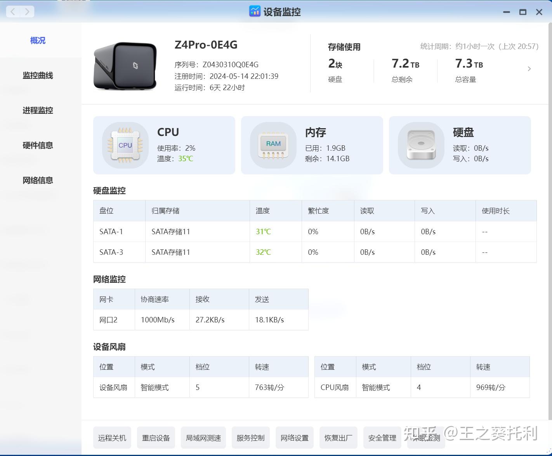The width and height of the screenshot is (552, 456).
Task: Click the 恢复出厂 button
Action: coord(338,437)
